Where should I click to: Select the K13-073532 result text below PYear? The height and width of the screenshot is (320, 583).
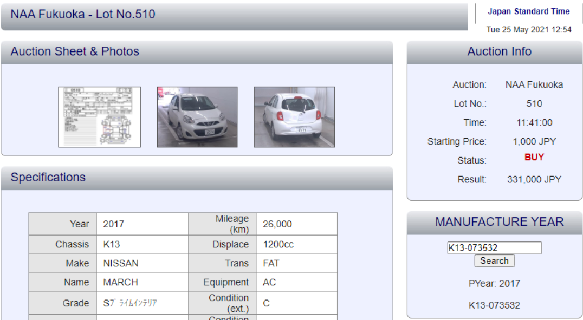pyautogui.click(x=494, y=305)
